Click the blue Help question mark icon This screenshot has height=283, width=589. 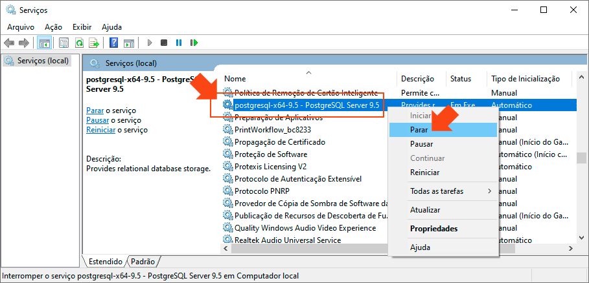113,43
